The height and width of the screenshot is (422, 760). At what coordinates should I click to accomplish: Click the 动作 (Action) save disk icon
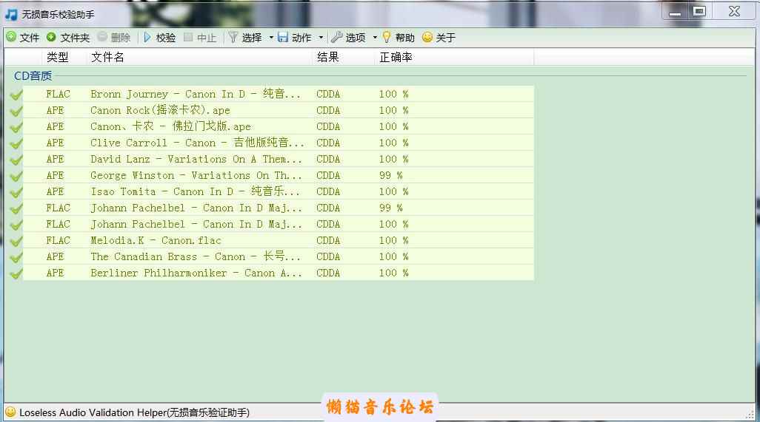point(283,37)
